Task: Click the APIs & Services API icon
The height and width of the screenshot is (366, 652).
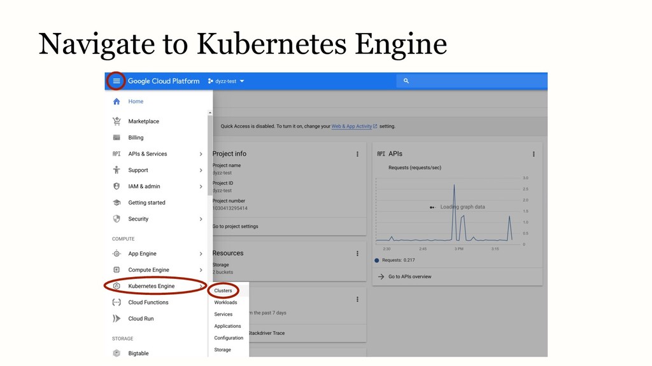Action: point(117,154)
